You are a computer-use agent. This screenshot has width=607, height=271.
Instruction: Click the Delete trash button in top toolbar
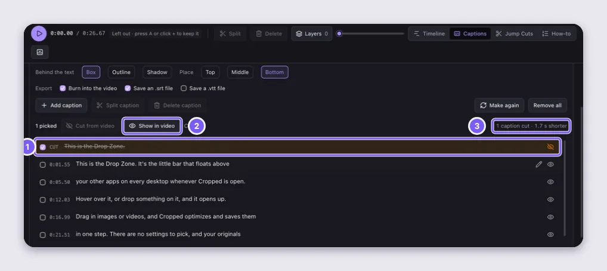[269, 34]
